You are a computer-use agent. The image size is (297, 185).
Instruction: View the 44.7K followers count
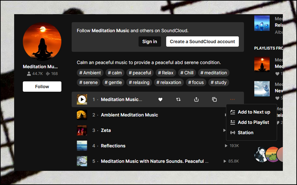click(x=35, y=74)
